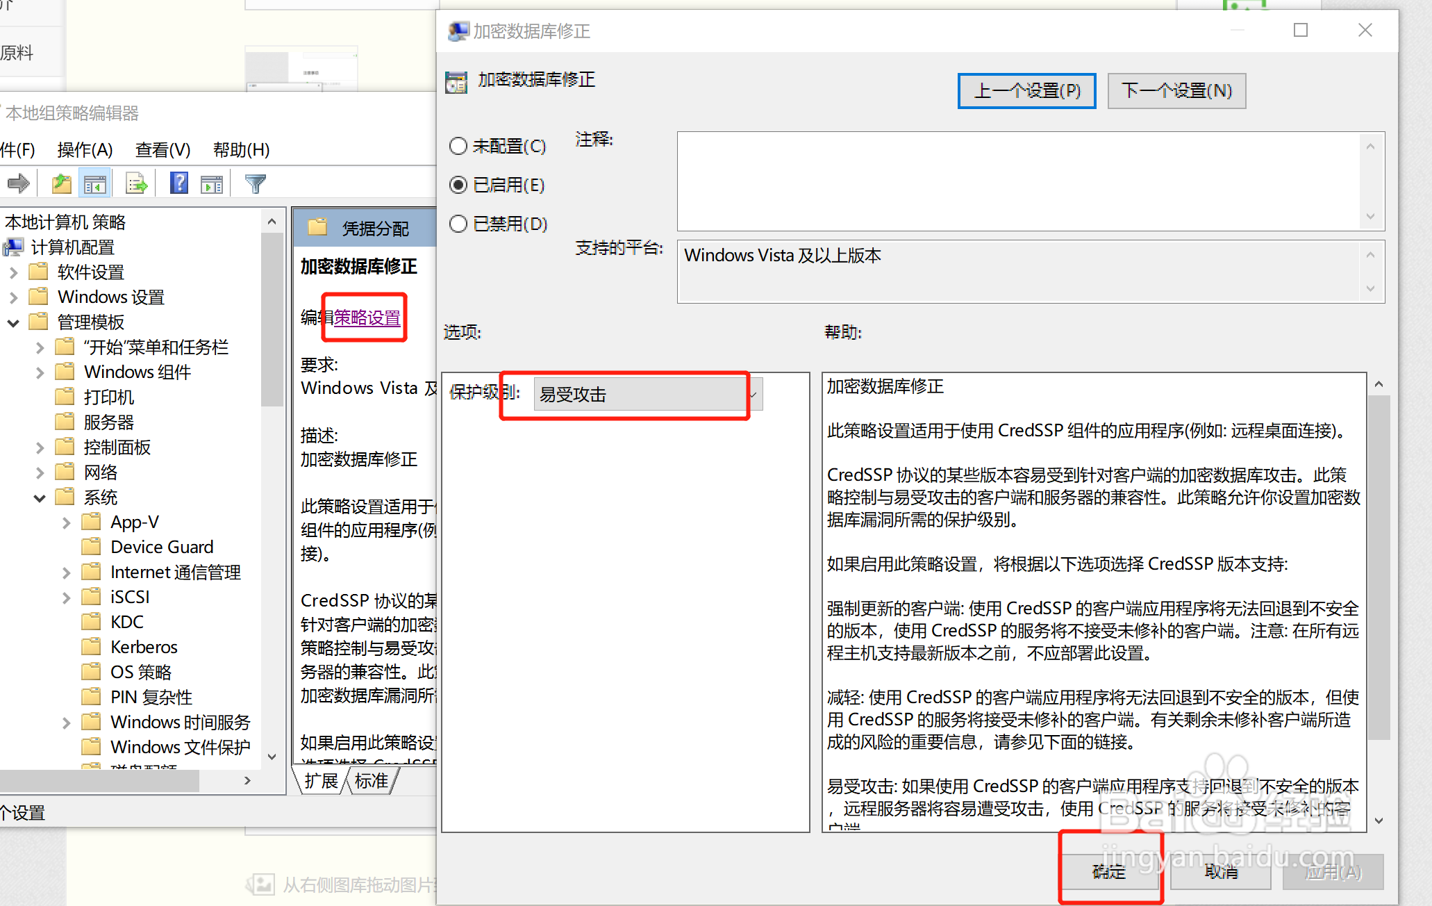The width and height of the screenshot is (1432, 906).
Task: Click the Device Guard folder icon
Action: click(91, 547)
